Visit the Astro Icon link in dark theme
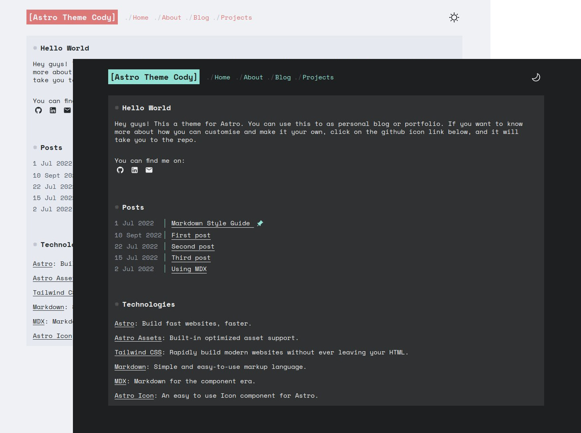Image resolution: width=581 pixels, height=433 pixels. (x=134, y=396)
